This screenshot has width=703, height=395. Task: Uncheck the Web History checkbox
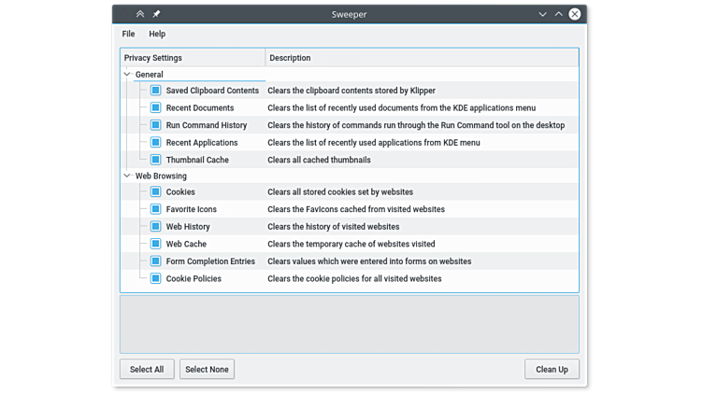156,227
